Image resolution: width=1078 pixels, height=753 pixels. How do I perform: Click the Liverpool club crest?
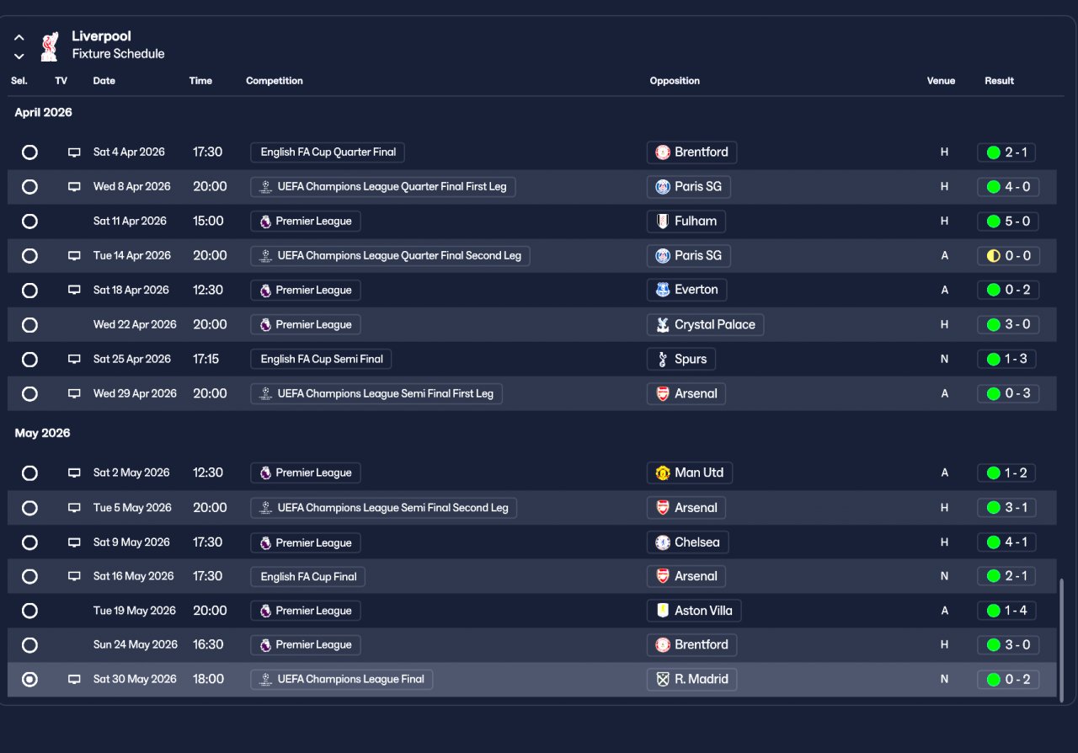click(x=50, y=46)
